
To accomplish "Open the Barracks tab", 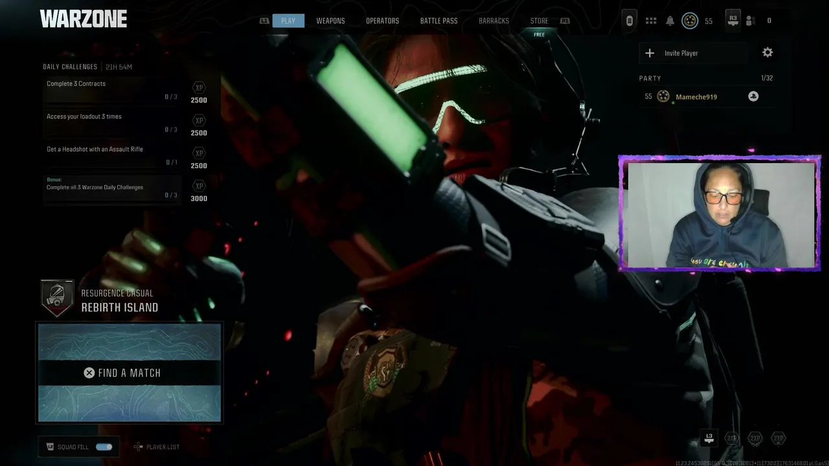I will 494,21.
